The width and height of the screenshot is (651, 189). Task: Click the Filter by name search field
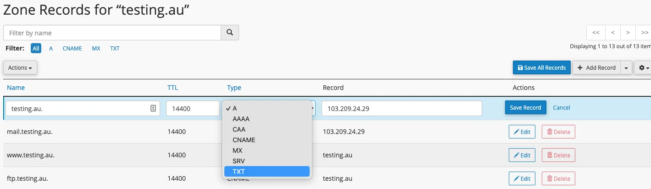112,33
